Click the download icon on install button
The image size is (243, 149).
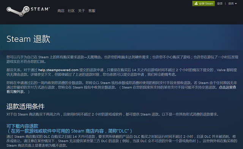[x=196, y=3]
